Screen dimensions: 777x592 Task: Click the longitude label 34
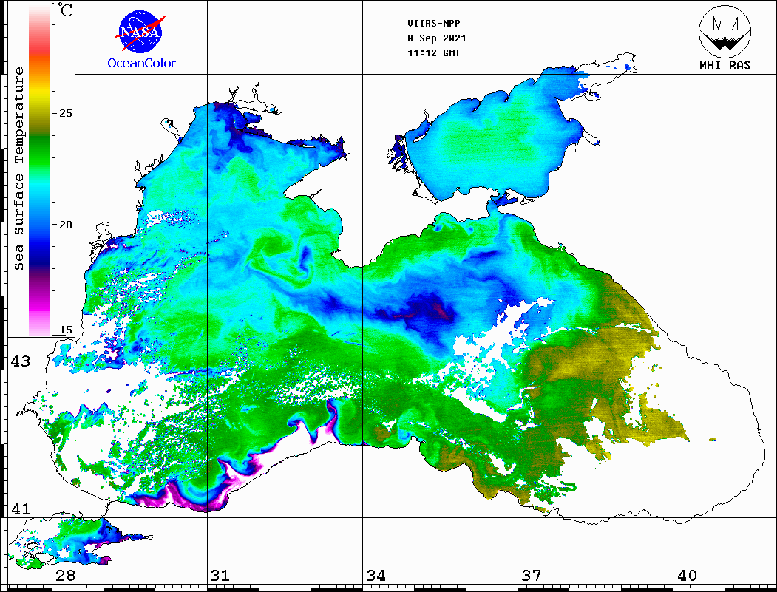click(376, 575)
